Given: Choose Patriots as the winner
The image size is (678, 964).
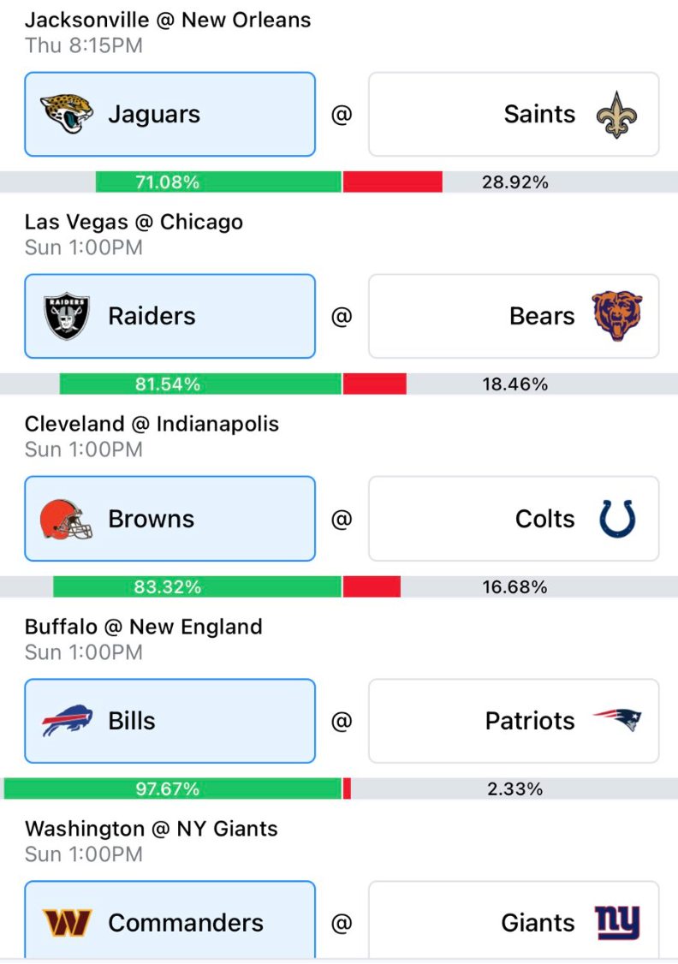Looking at the screenshot, I should (514, 721).
